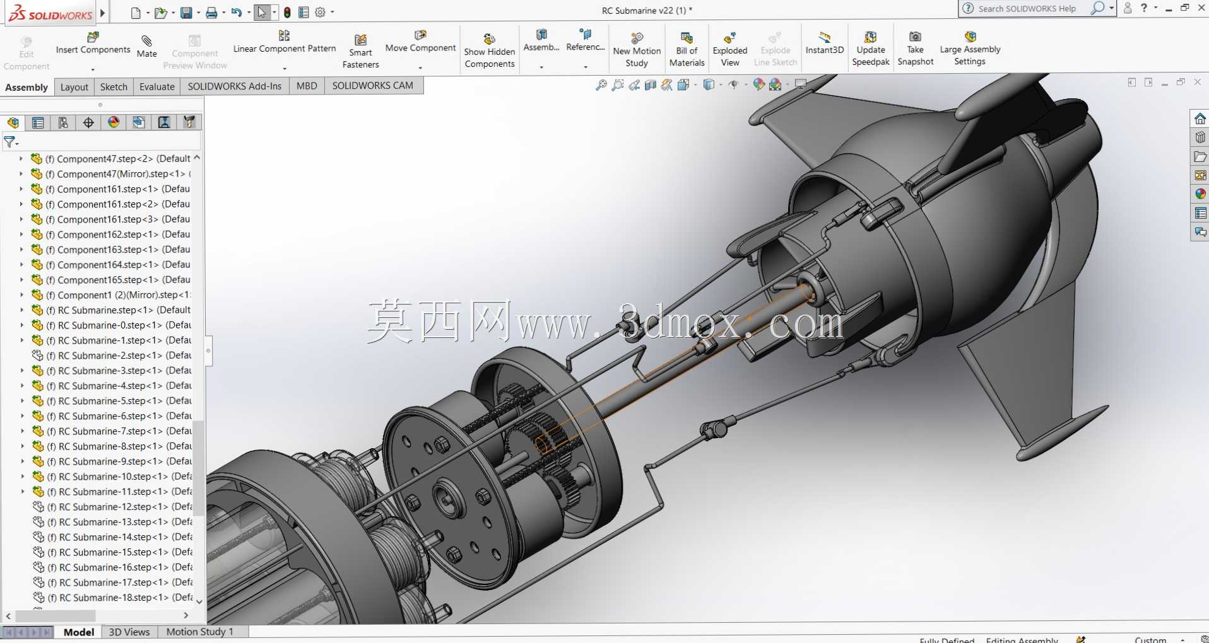Image resolution: width=1209 pixels, height=643 pixels.
Task: Open Bill of Materials
Action: tap(687, 49)
